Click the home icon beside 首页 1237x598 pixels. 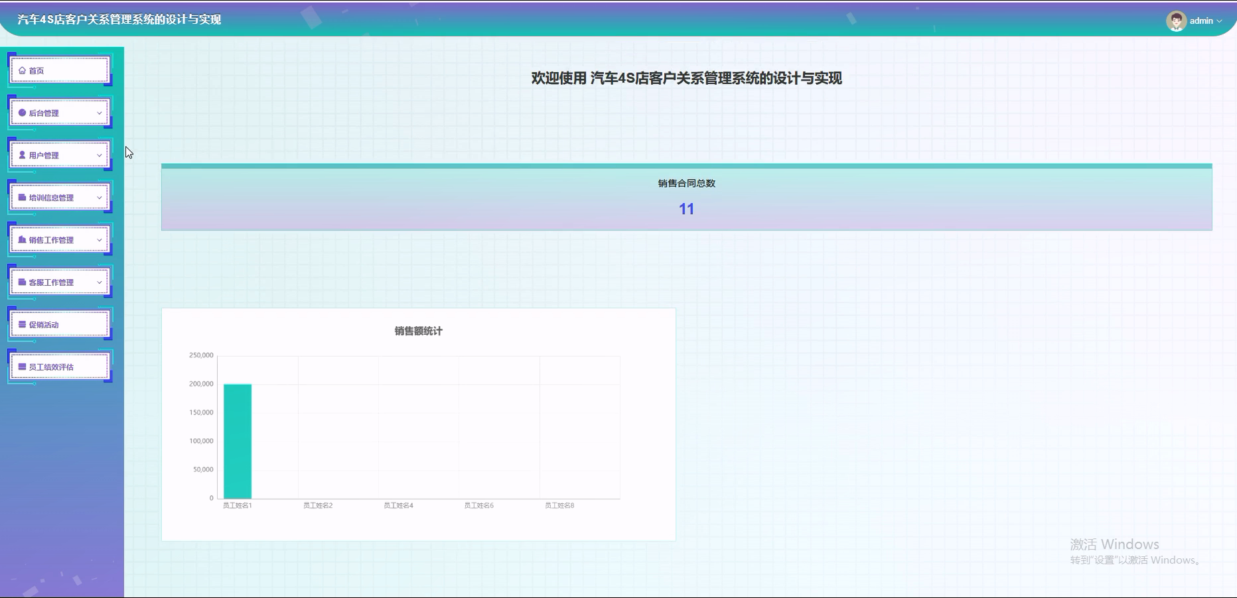(x=22, y=70)
